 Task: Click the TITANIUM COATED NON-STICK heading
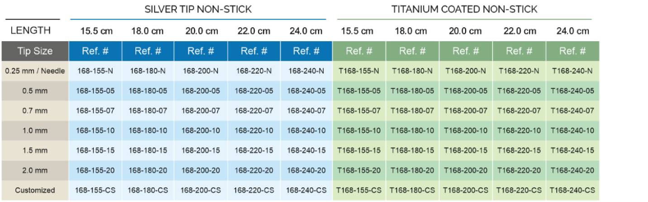pos(464,9)
